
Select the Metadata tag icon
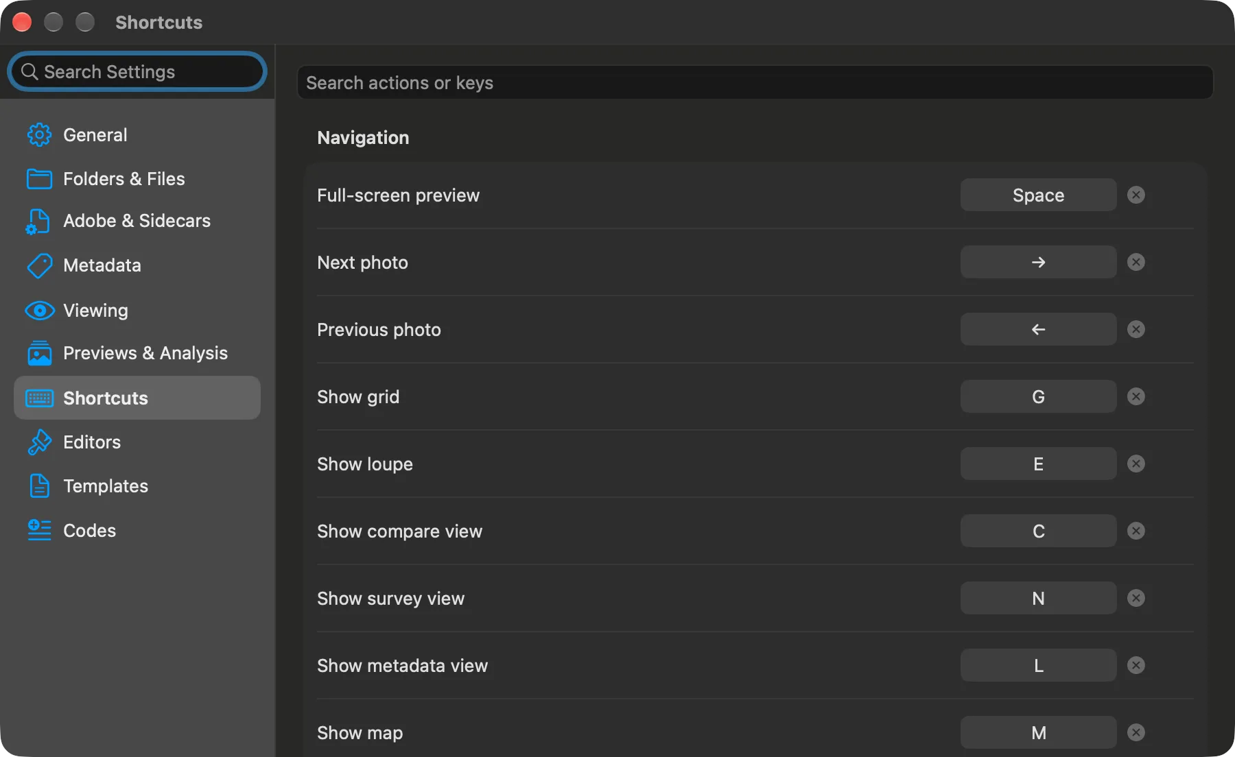39,266
